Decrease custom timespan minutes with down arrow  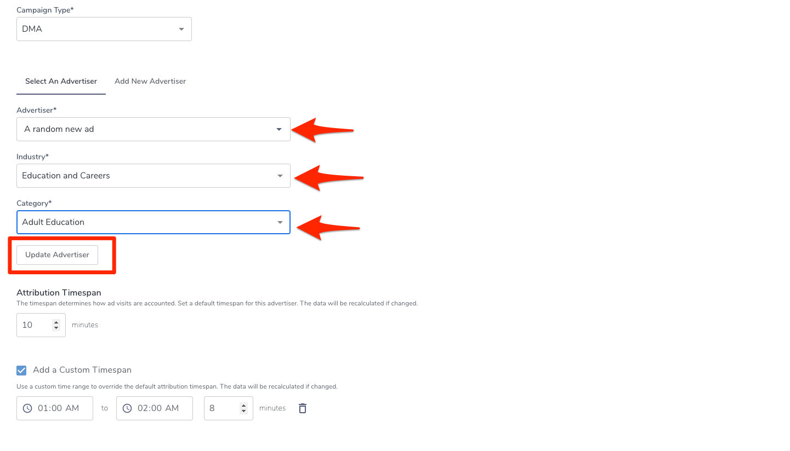tap(243, 411)
